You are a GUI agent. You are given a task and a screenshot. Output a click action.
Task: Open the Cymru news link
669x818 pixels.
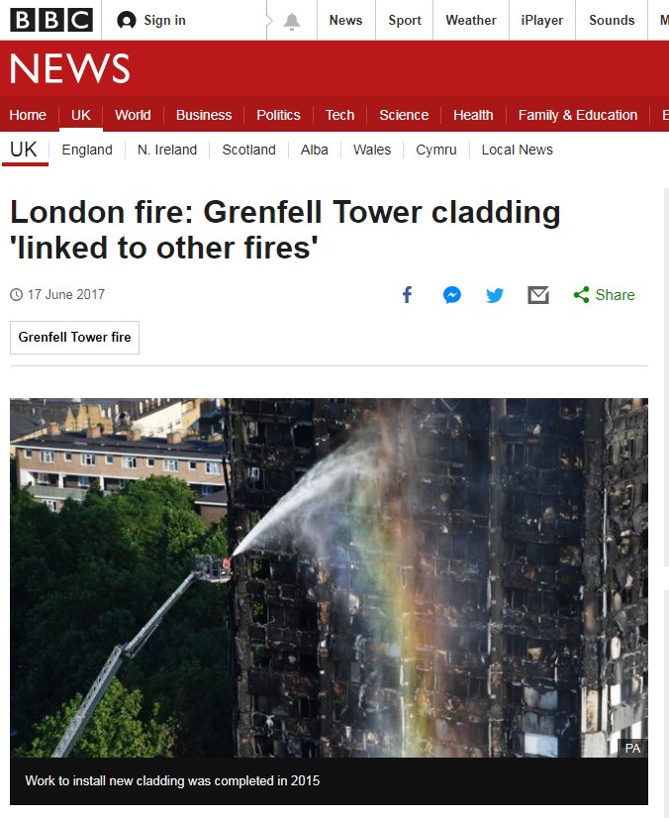coord(435,150)
